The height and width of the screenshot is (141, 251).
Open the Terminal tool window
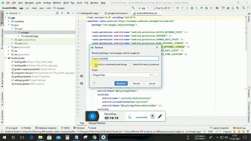pos(79,128)
